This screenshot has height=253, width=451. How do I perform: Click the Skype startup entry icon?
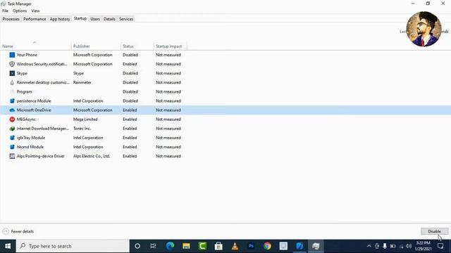[12, 73]
